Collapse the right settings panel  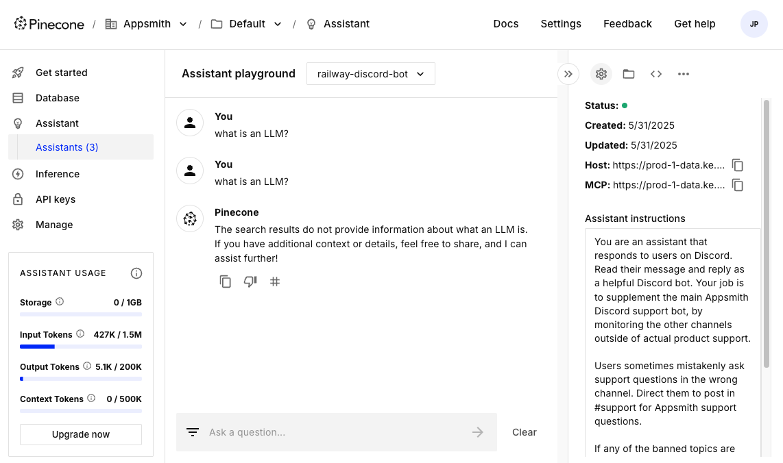(568, 74)
